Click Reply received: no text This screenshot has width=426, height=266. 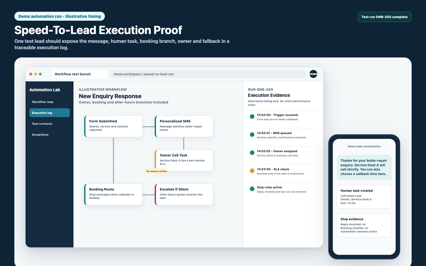click(x=353, y=224)
